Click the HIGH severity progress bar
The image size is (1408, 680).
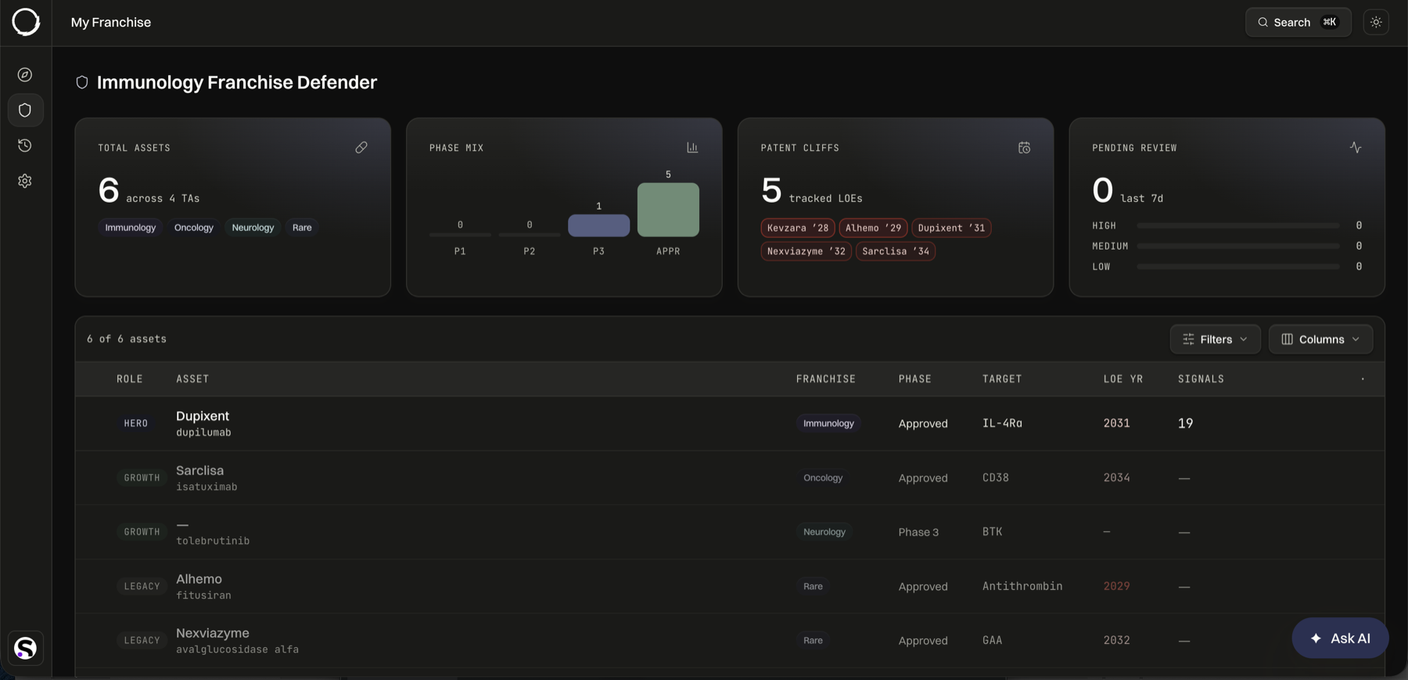[x=1238, y=225]
